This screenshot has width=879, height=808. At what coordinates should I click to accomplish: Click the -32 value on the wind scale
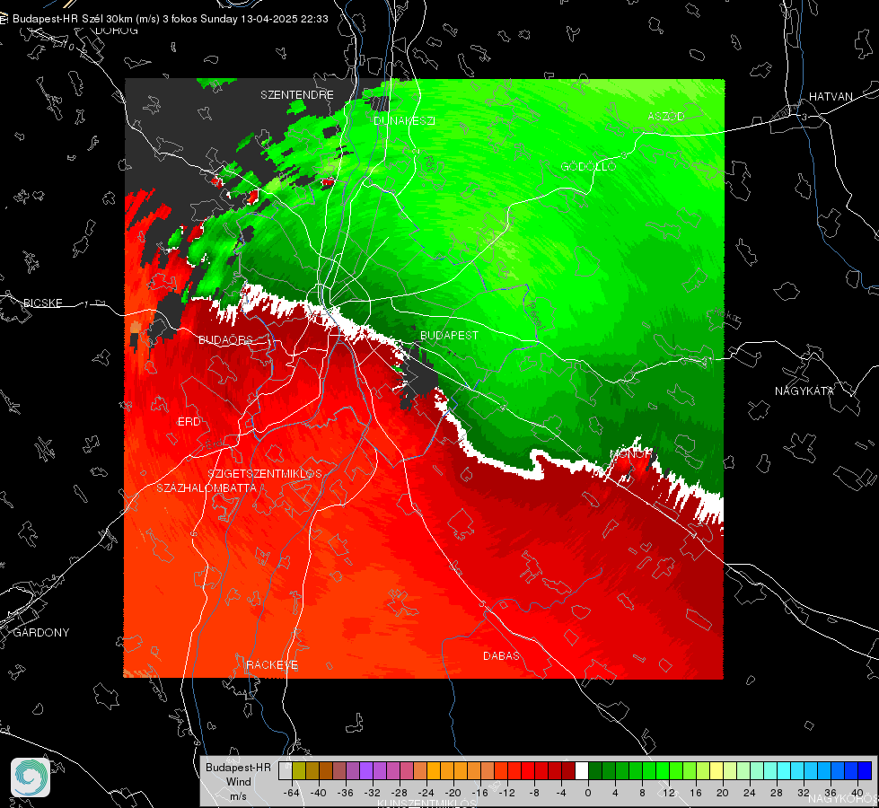pyautogui.click(x=373, y=793)
